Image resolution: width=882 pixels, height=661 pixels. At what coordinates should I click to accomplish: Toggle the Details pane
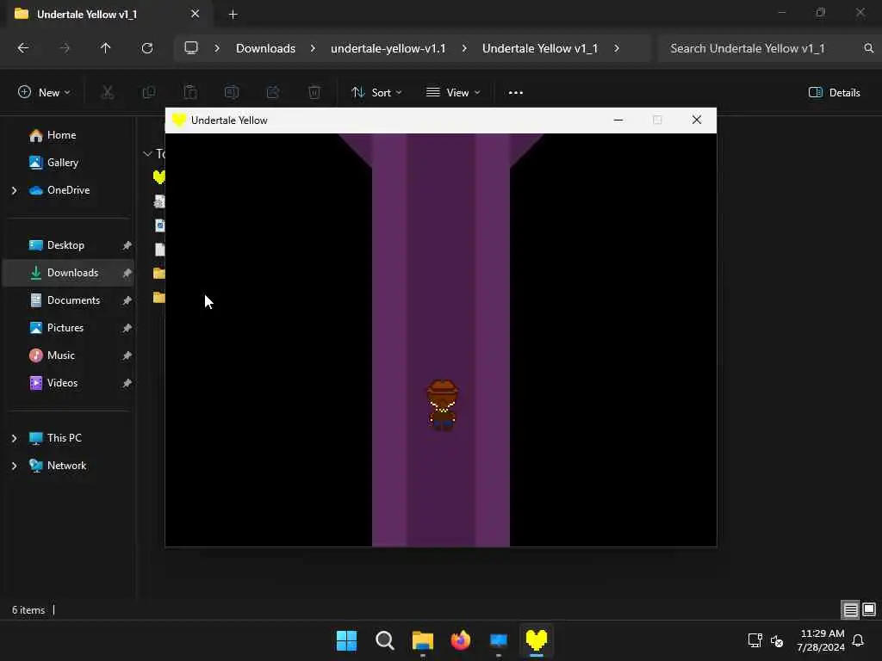click(x=834, y=93)
